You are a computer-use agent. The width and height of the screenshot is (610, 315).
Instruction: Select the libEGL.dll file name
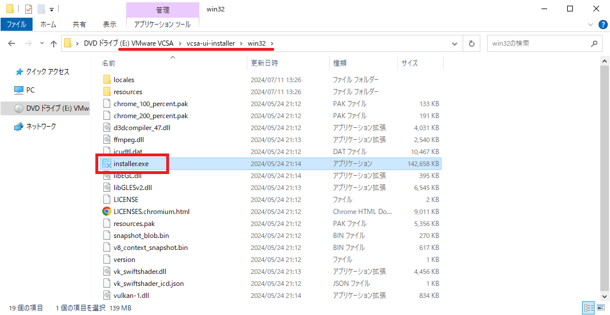point(127,176)
